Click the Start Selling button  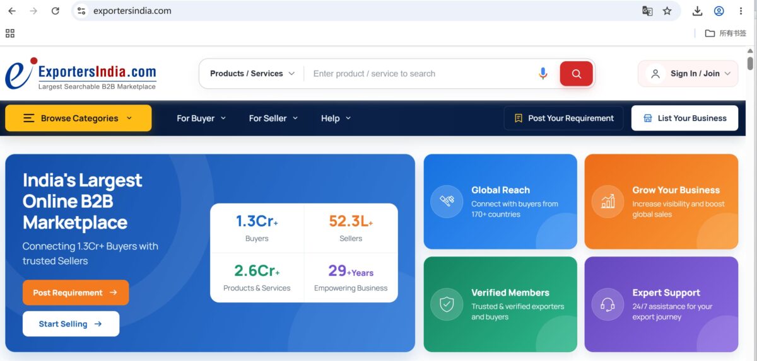click(71, 324)
